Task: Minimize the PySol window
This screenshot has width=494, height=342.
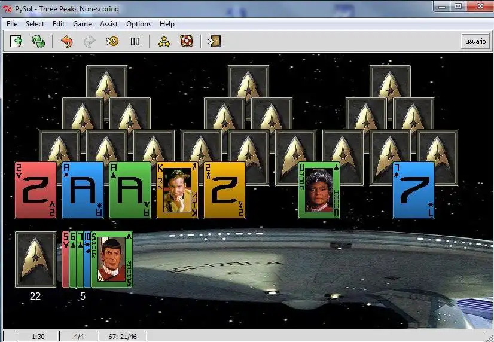Action: tap(443, 7)
